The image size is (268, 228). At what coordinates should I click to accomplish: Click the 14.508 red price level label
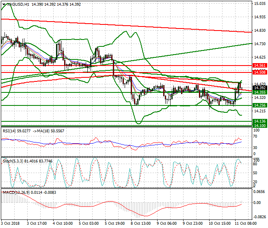[x=260, y=72]
